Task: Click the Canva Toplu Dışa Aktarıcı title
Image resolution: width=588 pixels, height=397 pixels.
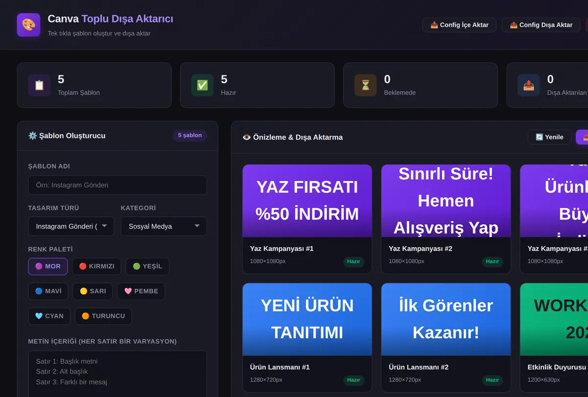Action: pyautogui.click(x=110, y=19)
